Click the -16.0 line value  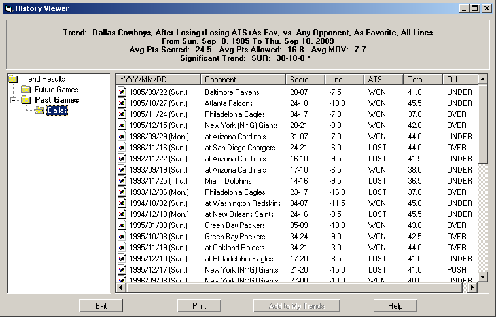click(337, 192)
